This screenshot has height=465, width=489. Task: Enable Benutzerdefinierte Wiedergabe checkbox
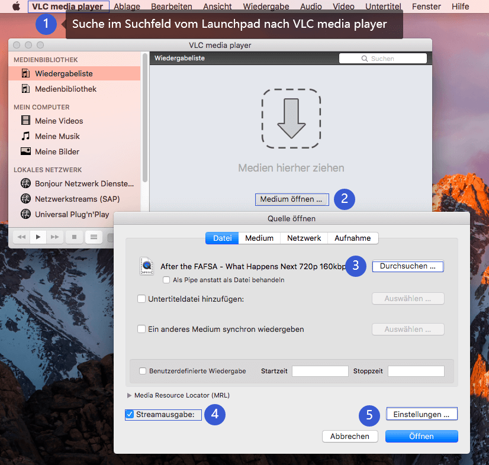point(143,371)
